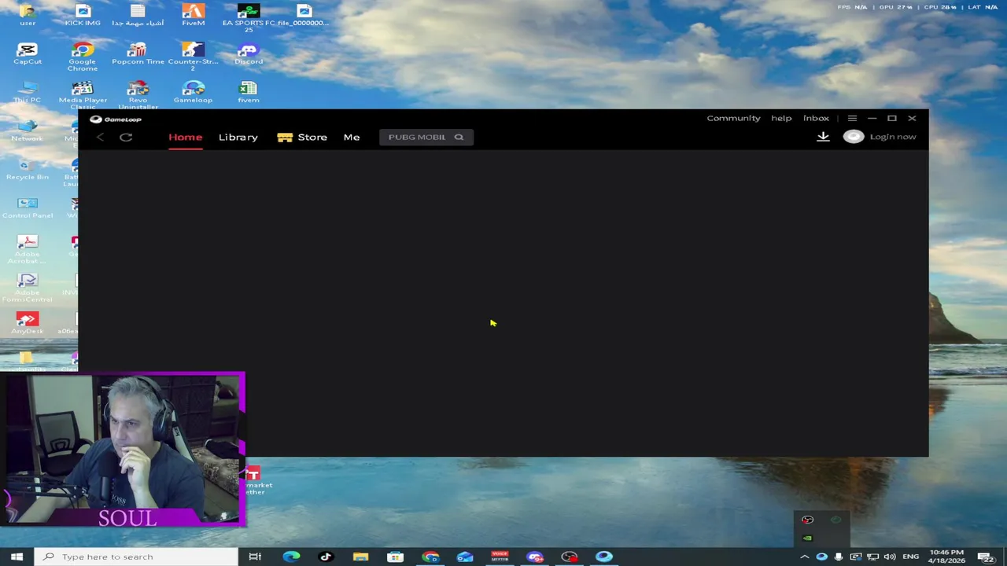
Task: Open Microsoft Store from the taskbar
Action: click(395, 557)
